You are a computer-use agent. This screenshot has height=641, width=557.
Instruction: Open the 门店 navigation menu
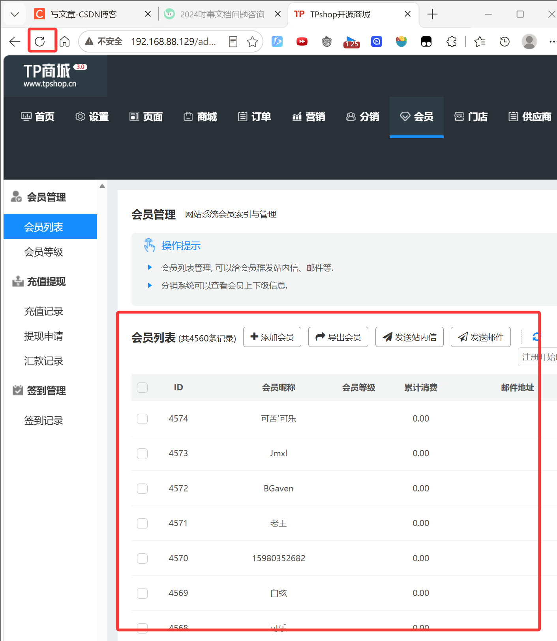click(471, 117)
